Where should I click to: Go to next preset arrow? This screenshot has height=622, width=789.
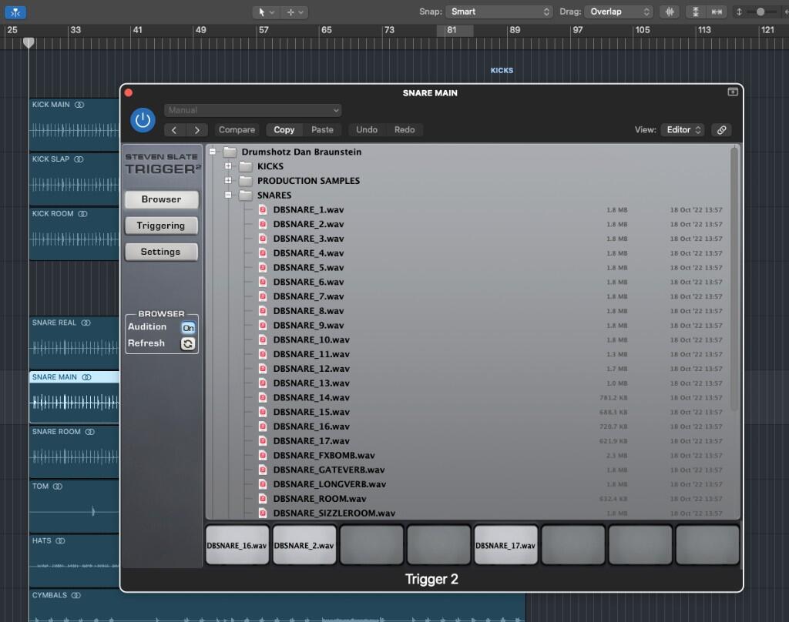click(196, 130)
